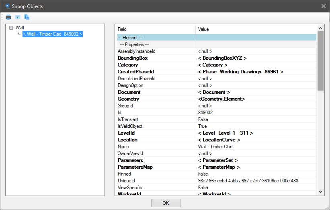330x210 pixels.
Task: Click scrollbar down arrow in properties list
Action: [320, 192]
